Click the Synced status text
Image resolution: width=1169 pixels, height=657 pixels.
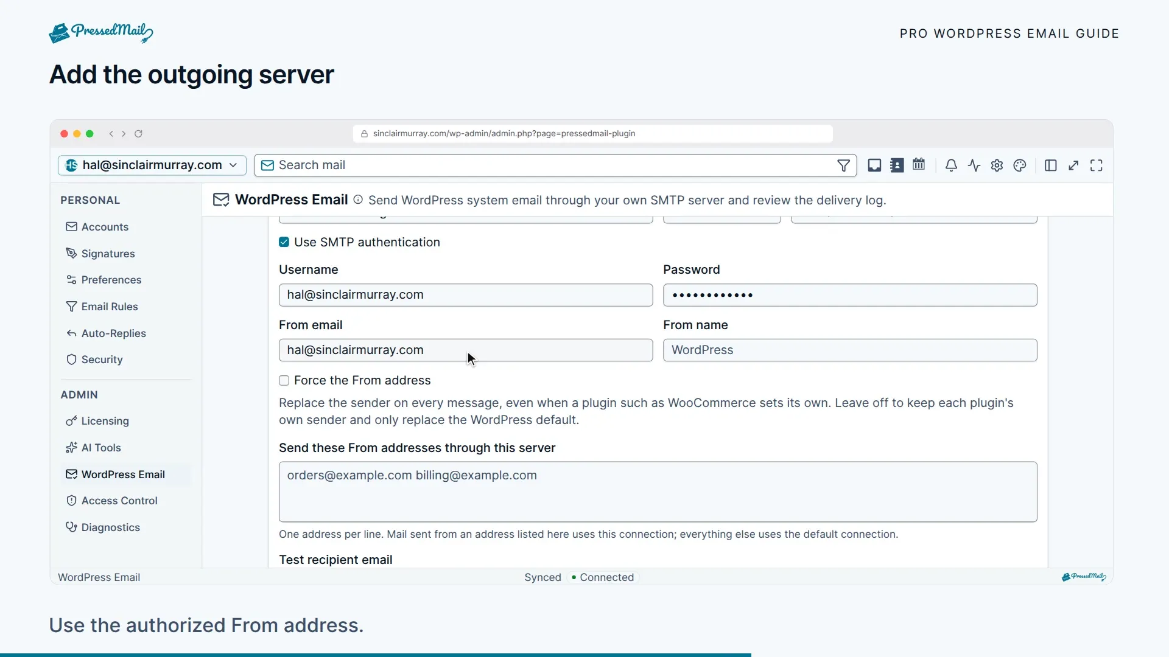542,577
